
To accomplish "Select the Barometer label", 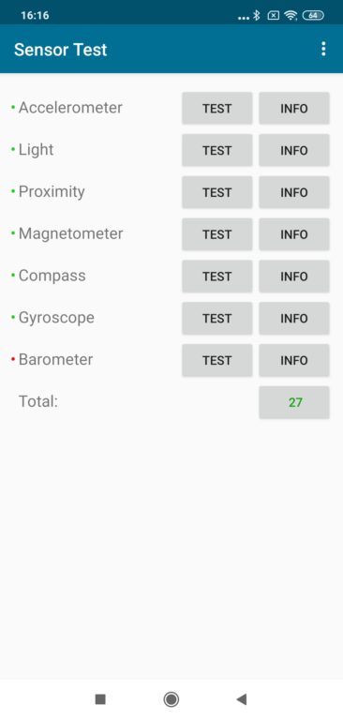I will [x=55, y=360].
